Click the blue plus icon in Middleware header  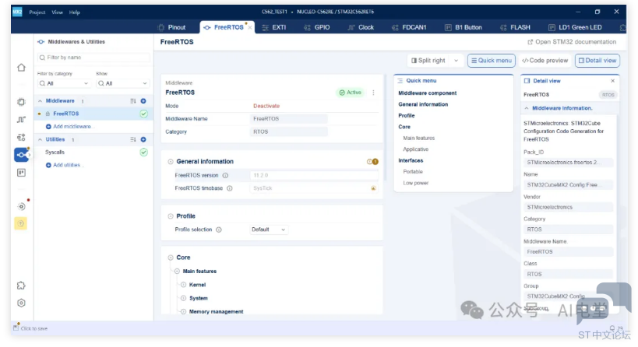(x=143, y=101)
